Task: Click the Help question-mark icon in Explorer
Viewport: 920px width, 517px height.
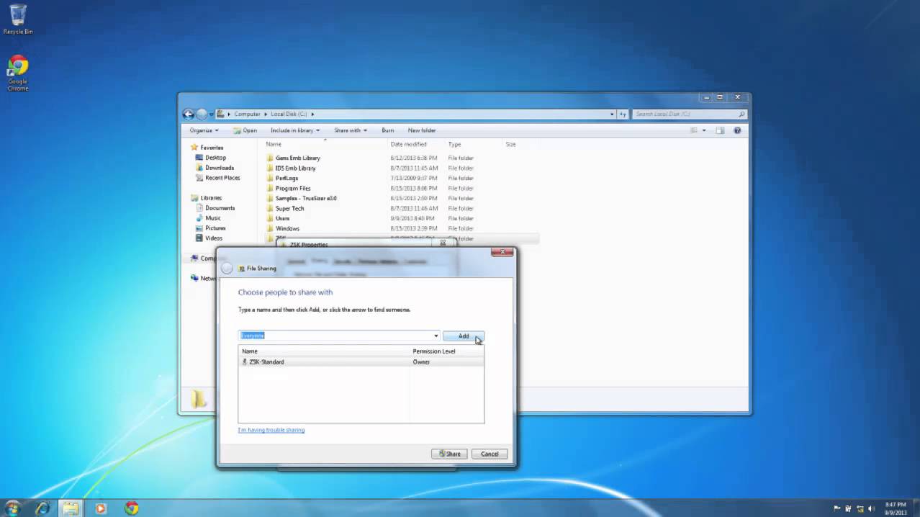Action: 737,130
